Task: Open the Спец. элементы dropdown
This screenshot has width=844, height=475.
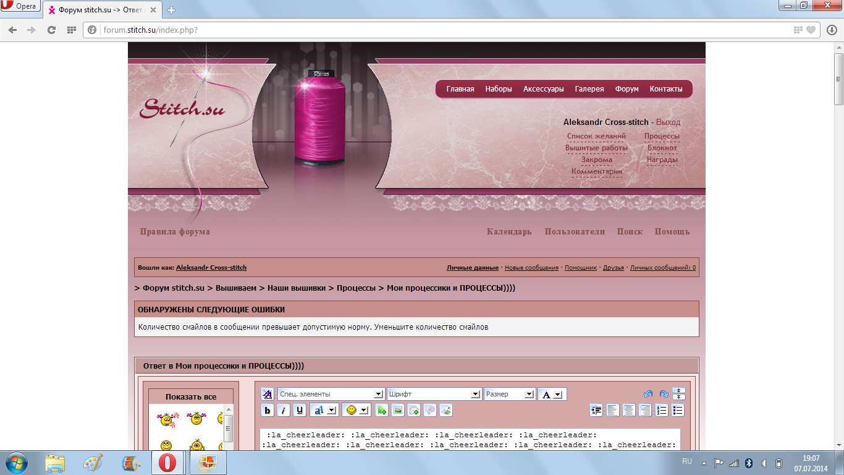Action: (x=331, y=394)
